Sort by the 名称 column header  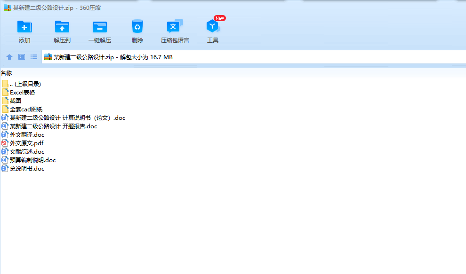point(6,73)
